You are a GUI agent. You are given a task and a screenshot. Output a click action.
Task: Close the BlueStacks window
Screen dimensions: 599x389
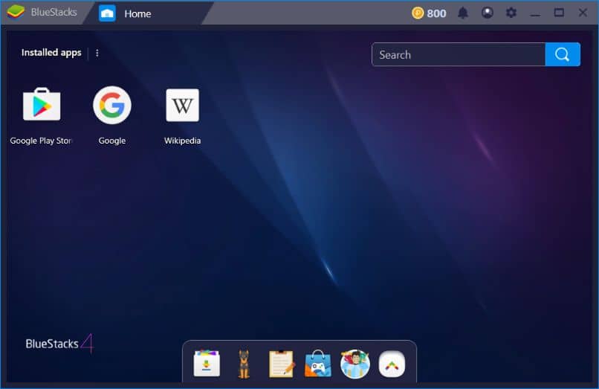[x=583, y=13]
